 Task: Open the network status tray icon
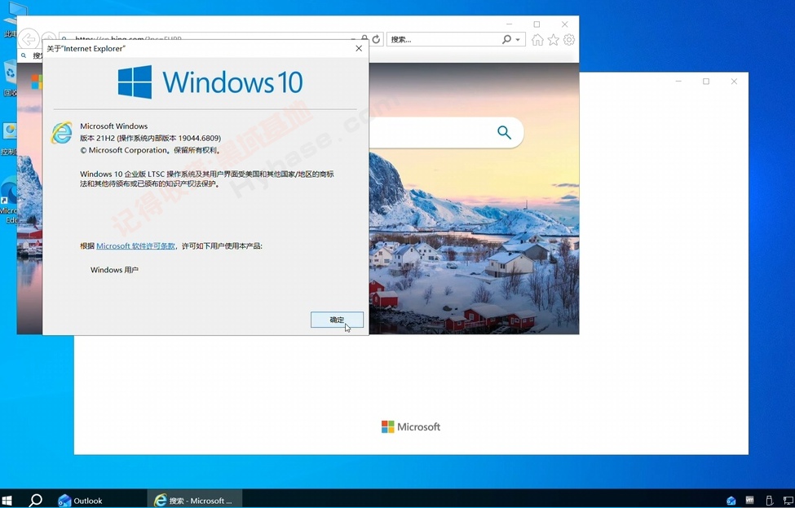[x=788, y=501]
